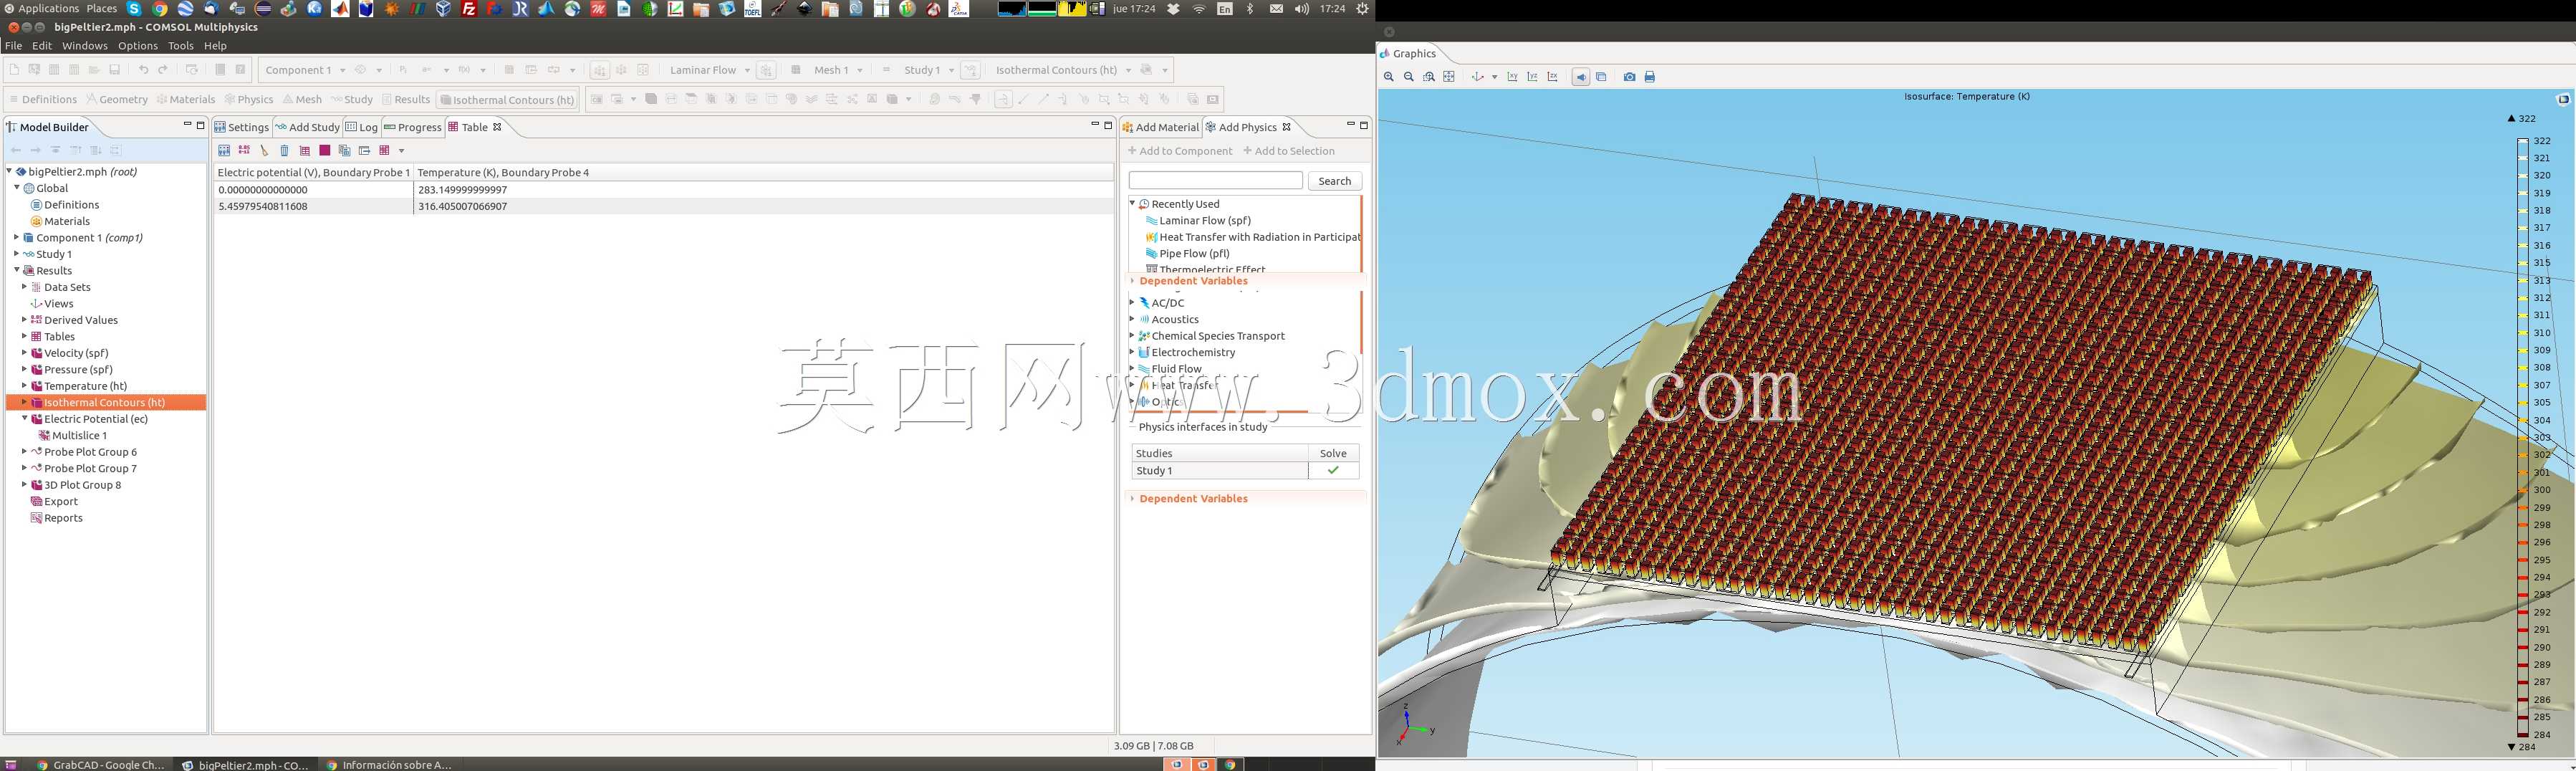Click the Search button in Add Physics

click(1335, 181)
